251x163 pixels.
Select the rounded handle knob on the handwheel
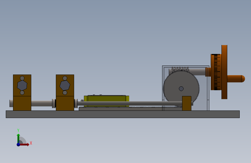pyautogui.click(x=236, y=79)
